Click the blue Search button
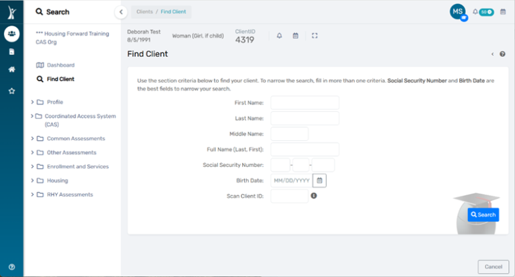Image resolution: width=515 pixels, height=277 pixels. (x=483, y=215)
